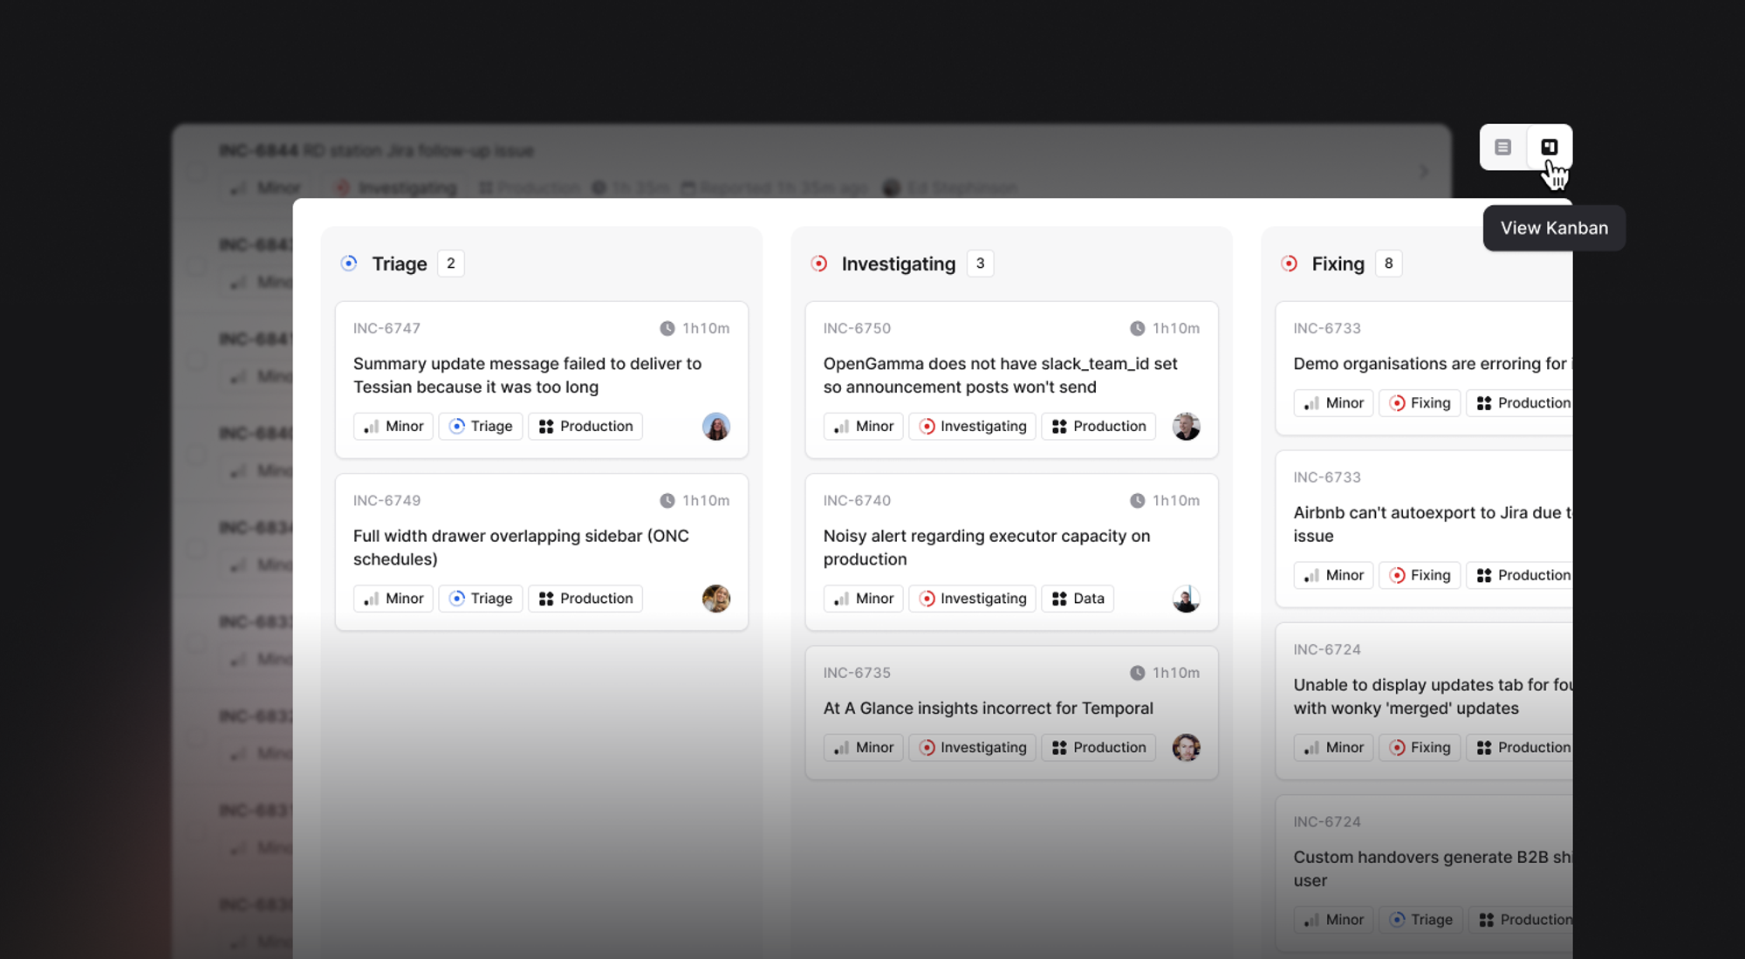The image size is (1745, 959).
Task: Open the first INC-6733 Demo organisations card
Action: click(x=1429, y=364)
